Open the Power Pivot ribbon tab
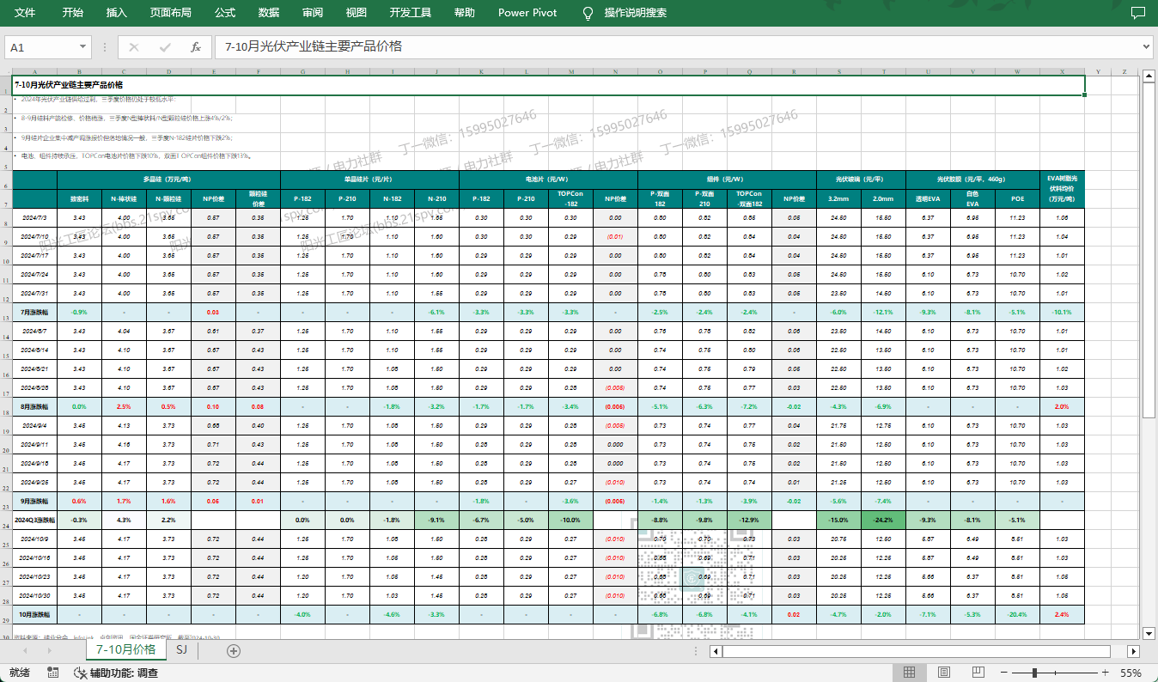Viewport: 1158px width, 682px height. click(527, 13)
